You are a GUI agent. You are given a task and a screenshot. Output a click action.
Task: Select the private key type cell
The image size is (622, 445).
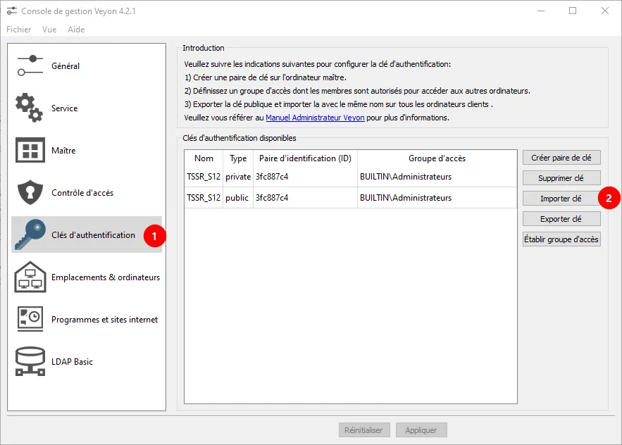tap(238, 177)
